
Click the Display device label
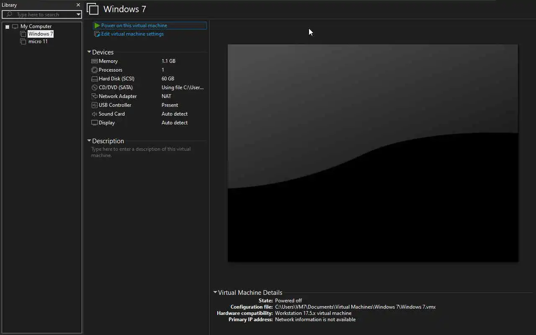(x=107, y=123)
